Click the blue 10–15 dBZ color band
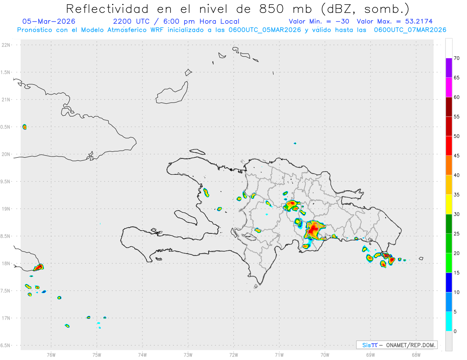The width and height of the screenshot is (467, 360). point(449,282)
